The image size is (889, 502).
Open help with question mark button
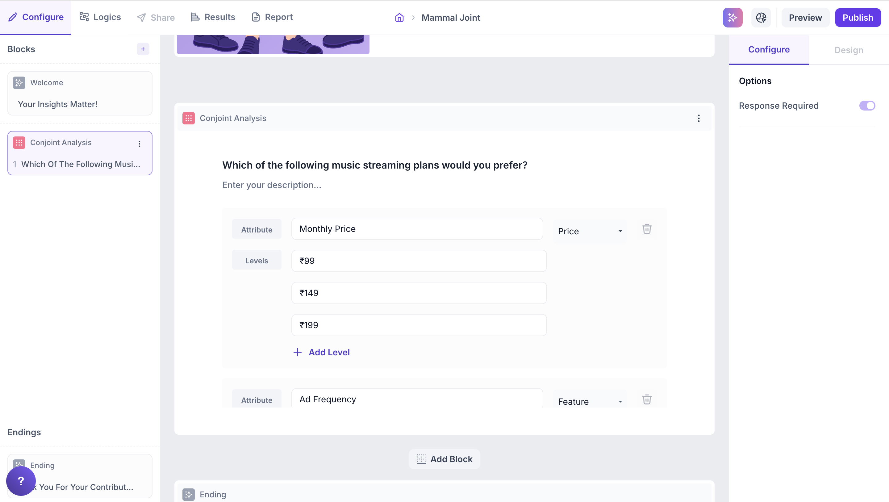pyautogui.click(x=21, y=481)
